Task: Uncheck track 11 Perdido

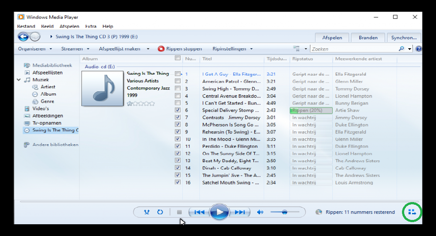Action: point(177,146)
